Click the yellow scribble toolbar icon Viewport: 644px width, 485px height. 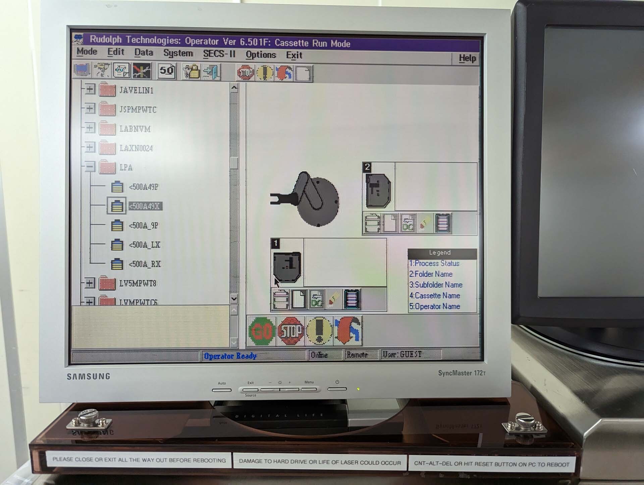click(x=102, y=70)
